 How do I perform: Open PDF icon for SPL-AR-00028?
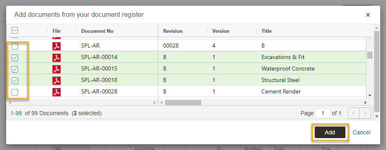[x=57, y=92]
